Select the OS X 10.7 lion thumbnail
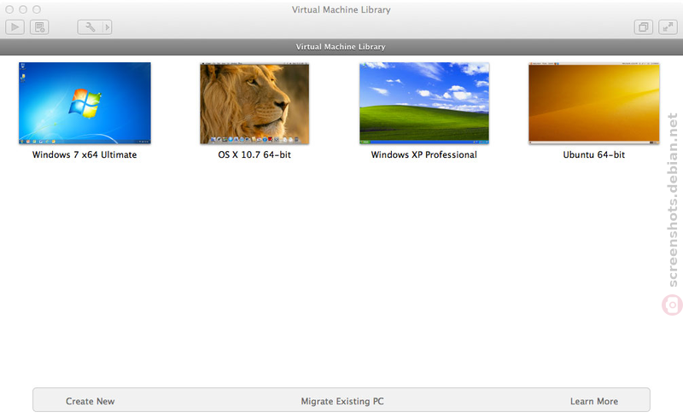The width and height of the screenshot is (683, 418). coord(254,103)
